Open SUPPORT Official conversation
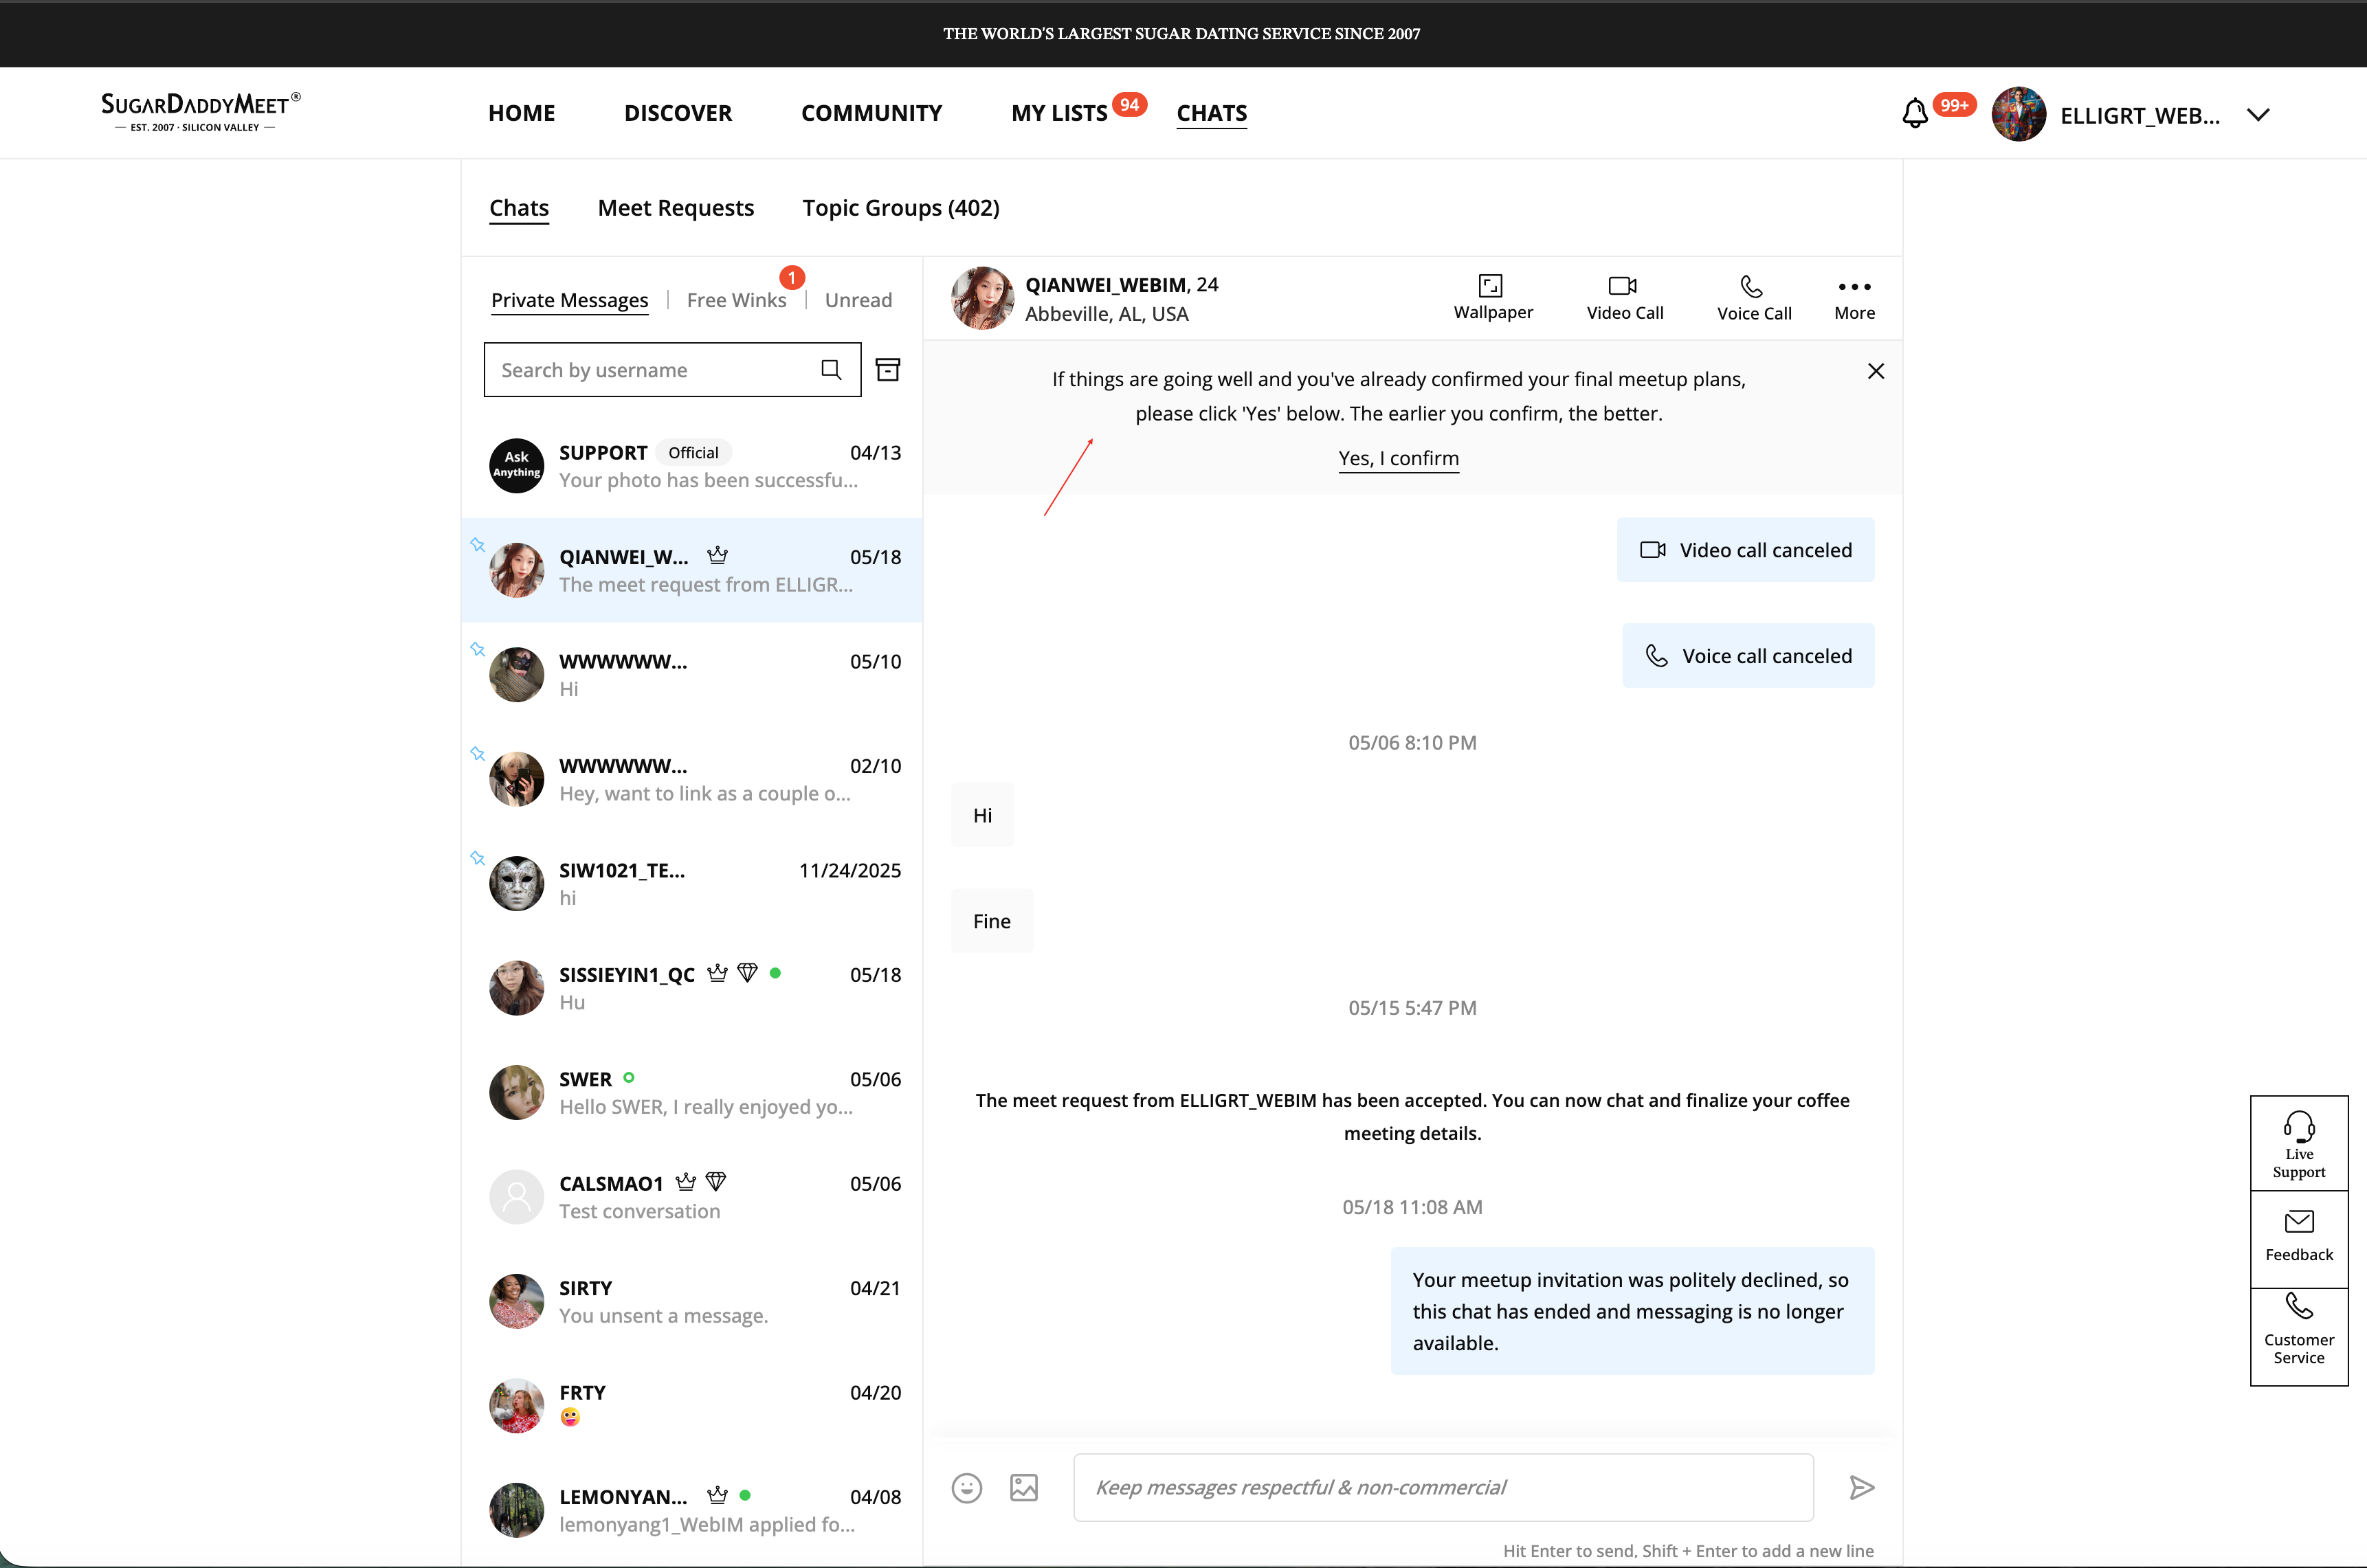Screen dimensions: 2367x1568 pyautogui.click(x=692, y=466)
